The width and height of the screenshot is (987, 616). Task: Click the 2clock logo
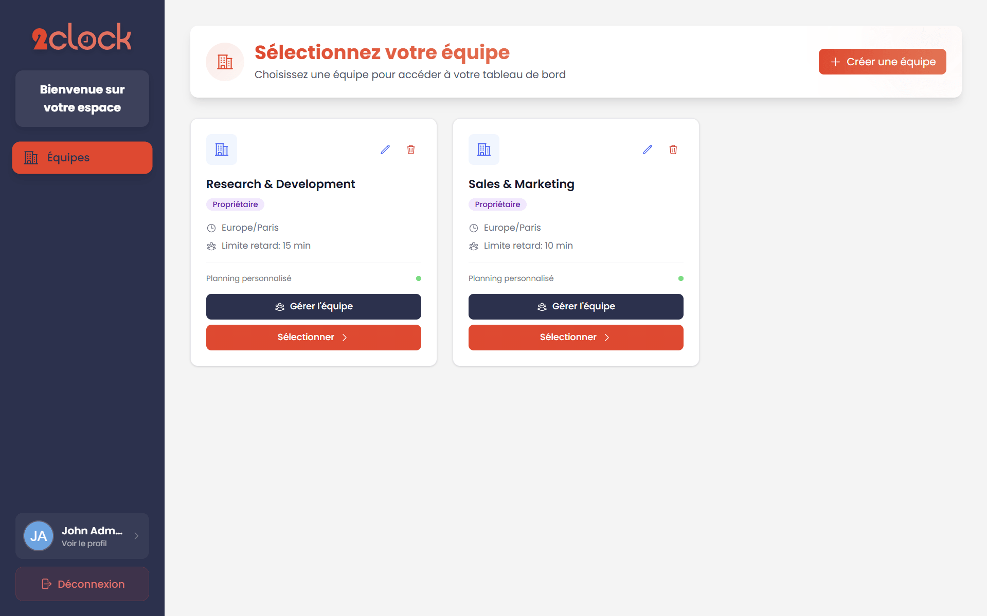(x=82, y=38)
